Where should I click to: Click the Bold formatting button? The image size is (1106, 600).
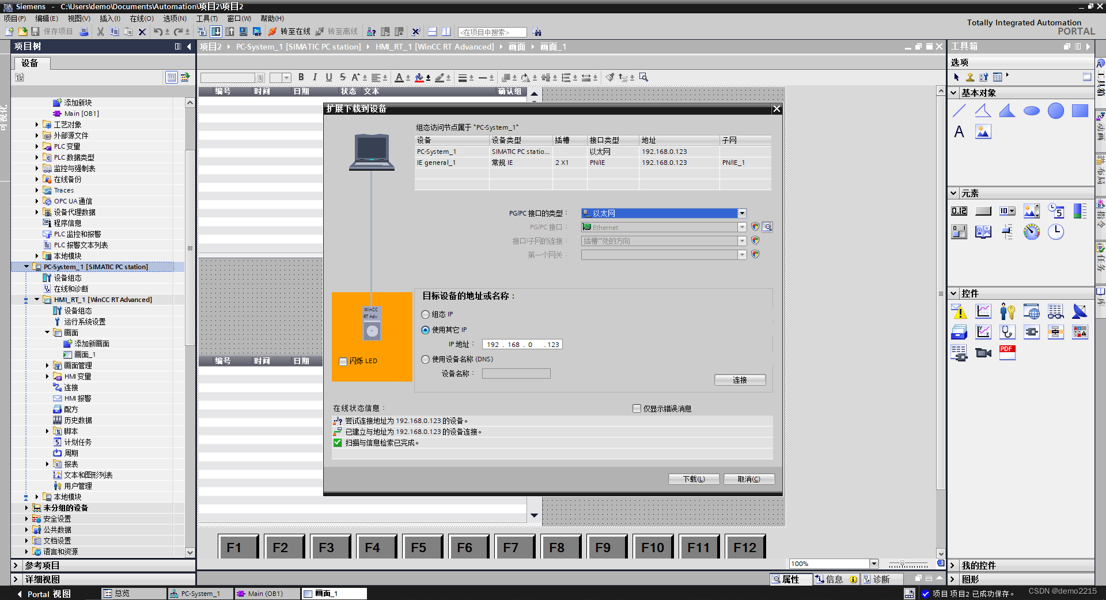(301, 77)
